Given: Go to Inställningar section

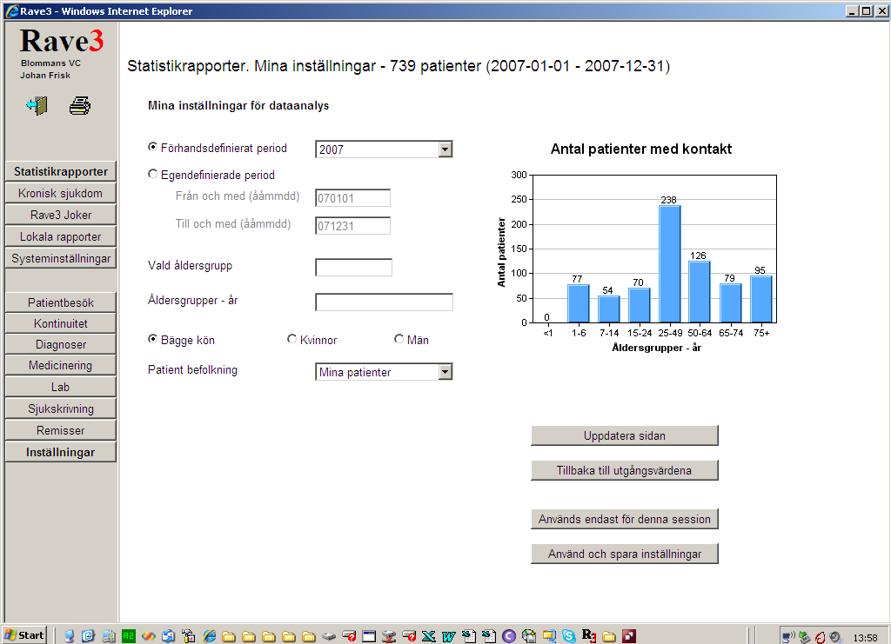Looking at the screenshot, I should (x=61, y=452).
